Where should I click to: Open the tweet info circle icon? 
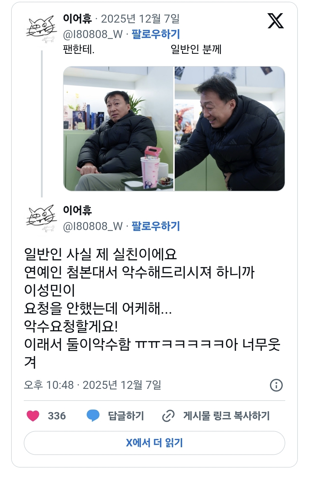[x=276, y=385]
